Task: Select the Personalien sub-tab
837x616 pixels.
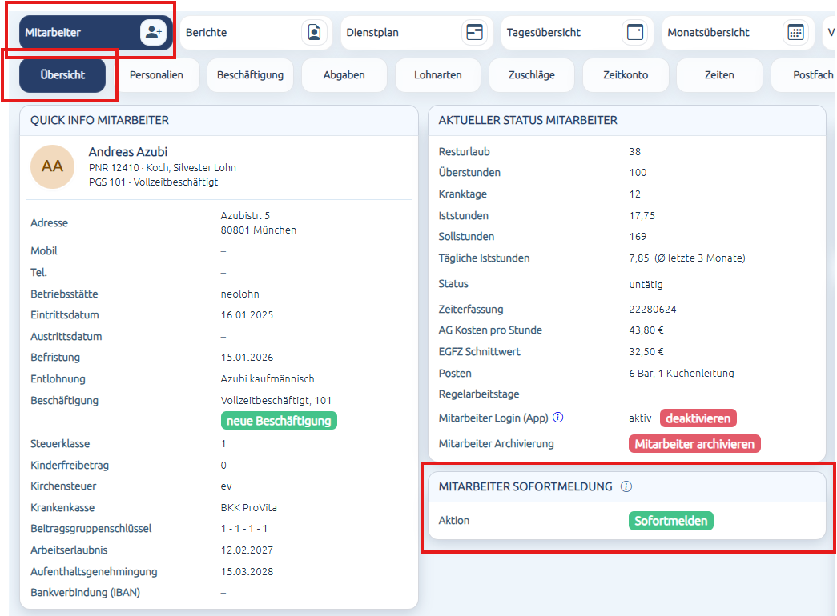Action: tap(156, 75)
